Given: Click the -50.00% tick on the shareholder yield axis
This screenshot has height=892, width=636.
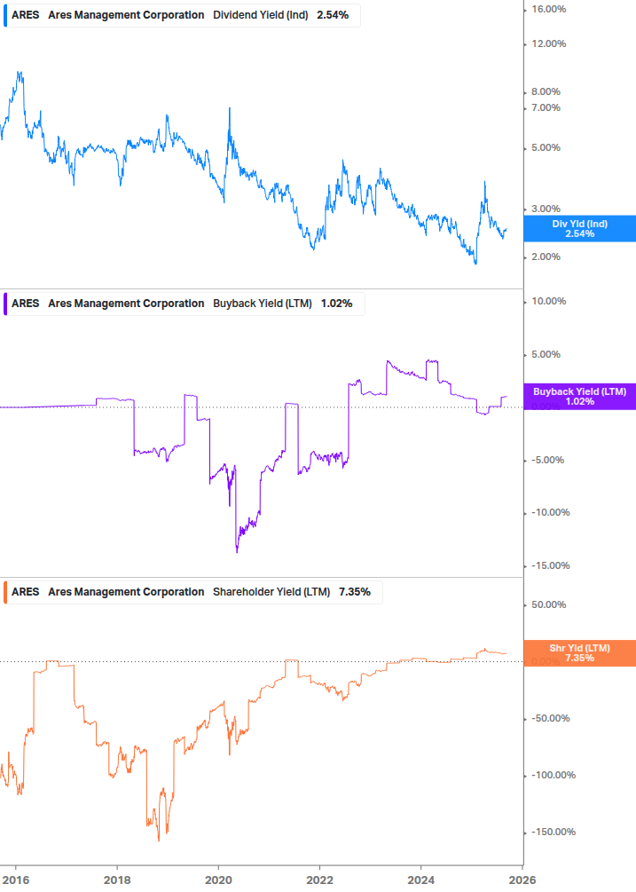Looking at the screenshot, I should [x=551, y=718].
